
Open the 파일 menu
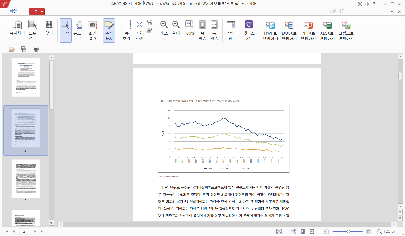(x=13, y=11)
